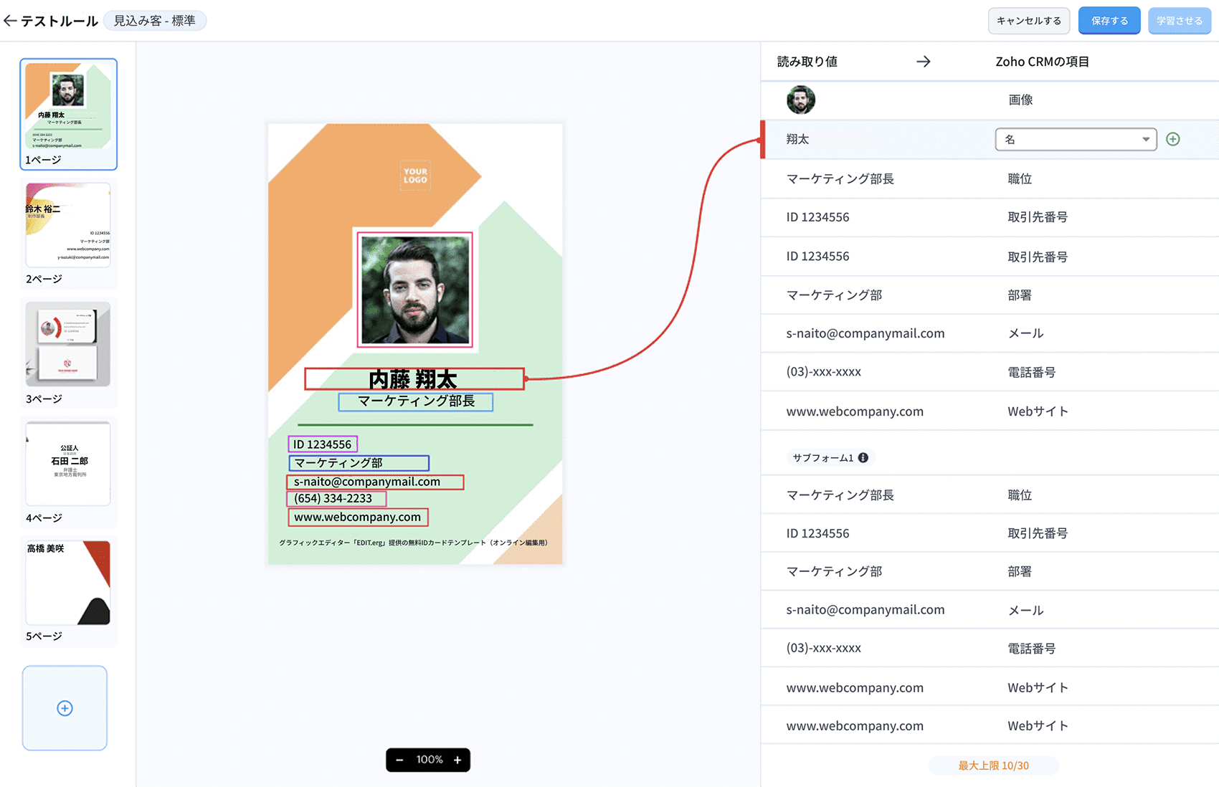
Task: Click the 職位 field in top mapping section
Action: tap(1020, 179)
